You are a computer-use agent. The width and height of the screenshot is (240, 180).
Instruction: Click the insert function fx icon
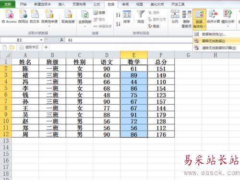[61, 40]
